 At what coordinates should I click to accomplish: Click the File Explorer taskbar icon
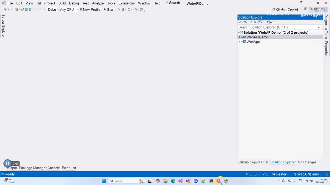(x=166, y=181)
